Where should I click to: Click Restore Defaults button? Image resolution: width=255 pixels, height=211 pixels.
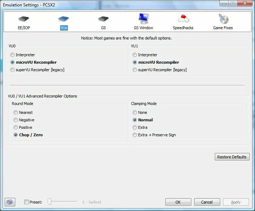coord(232,157)
